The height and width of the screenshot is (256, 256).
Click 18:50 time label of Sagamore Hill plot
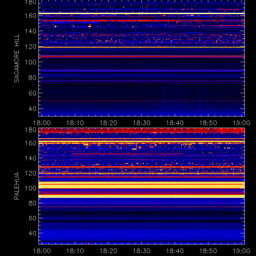[x=208, y=123]
